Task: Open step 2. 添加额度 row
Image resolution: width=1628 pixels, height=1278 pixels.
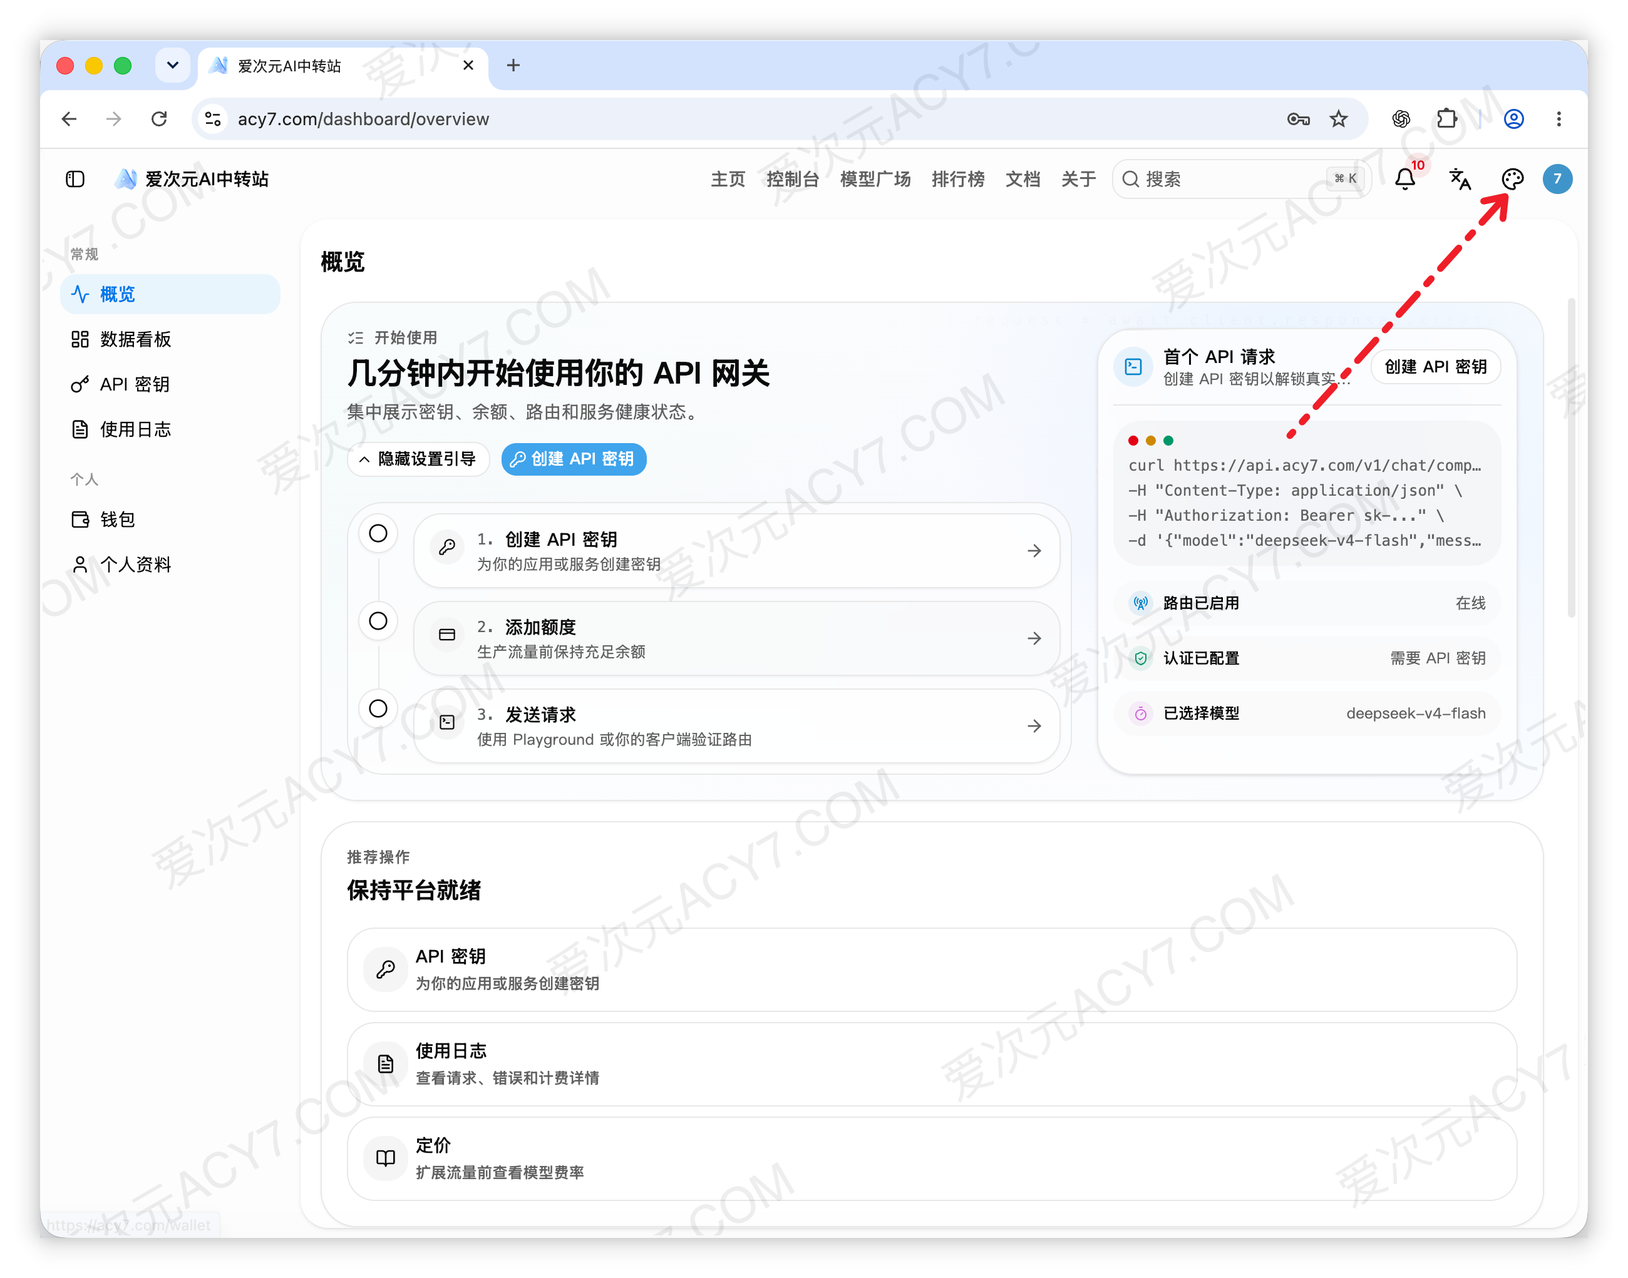Action: pos(736,638)
